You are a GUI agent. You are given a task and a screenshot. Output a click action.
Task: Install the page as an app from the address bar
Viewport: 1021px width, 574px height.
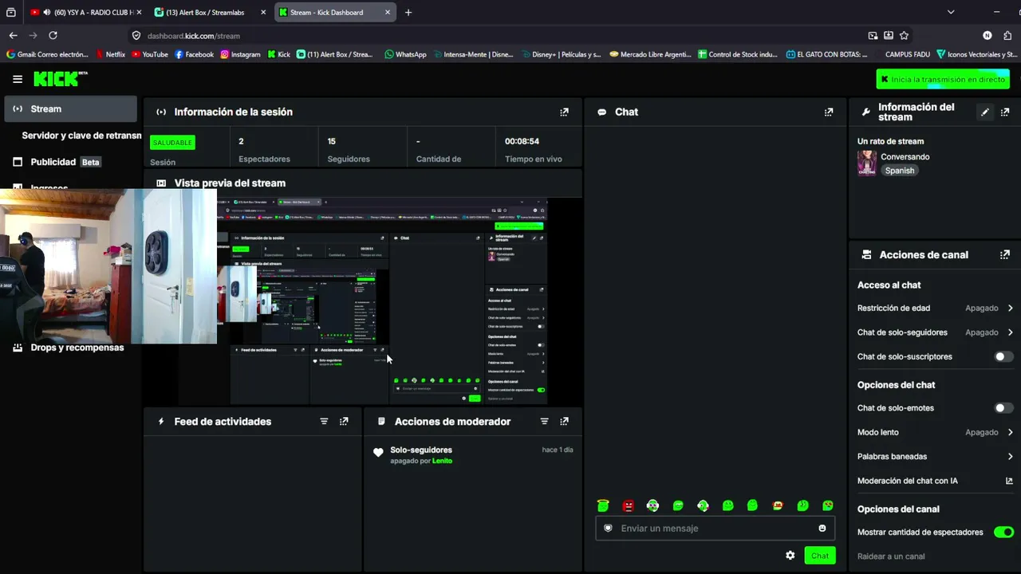(889, 35)
